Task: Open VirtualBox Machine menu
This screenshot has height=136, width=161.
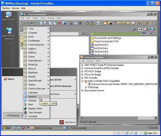Action: coord(6,8)
